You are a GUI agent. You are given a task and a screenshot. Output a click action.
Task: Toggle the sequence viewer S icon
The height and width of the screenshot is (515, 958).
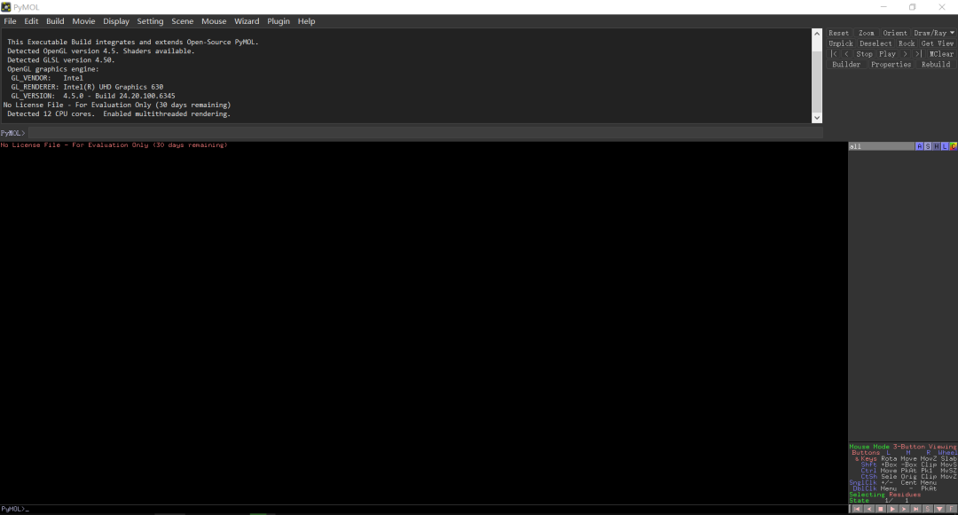click(928, 509)
